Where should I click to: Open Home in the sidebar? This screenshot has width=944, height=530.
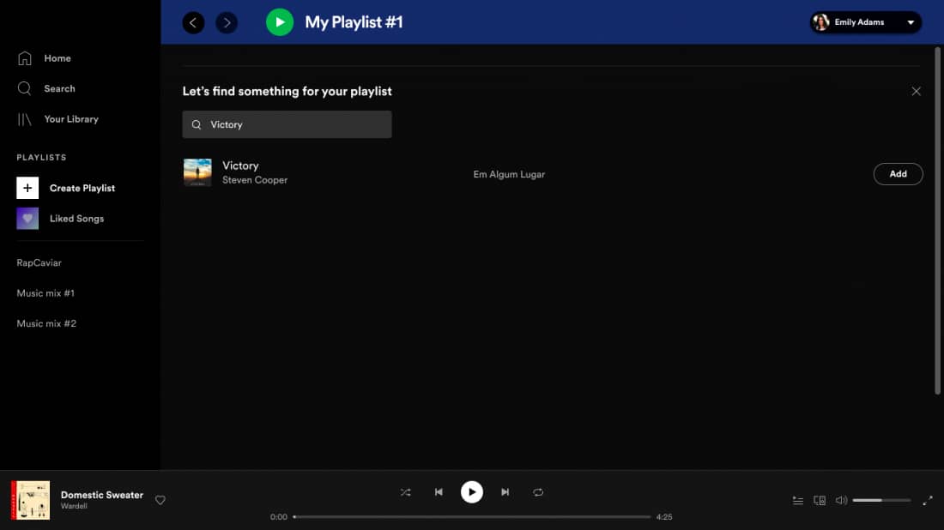tap(57, 58)
